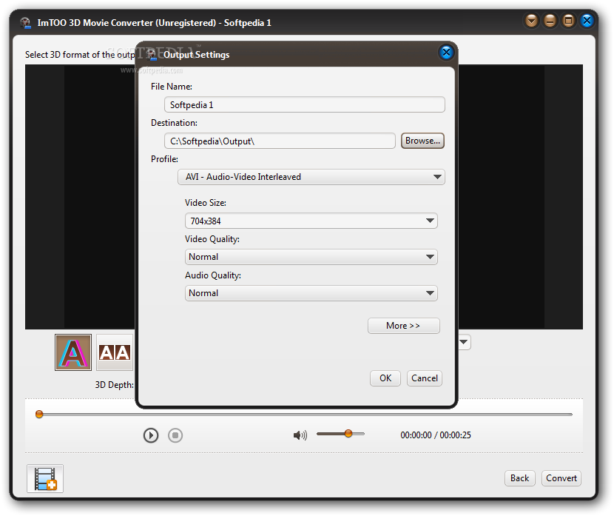The width and height of the screenshot is (614, 516).
Task: Close the Output Settings dialog
Action: (446, 52)
